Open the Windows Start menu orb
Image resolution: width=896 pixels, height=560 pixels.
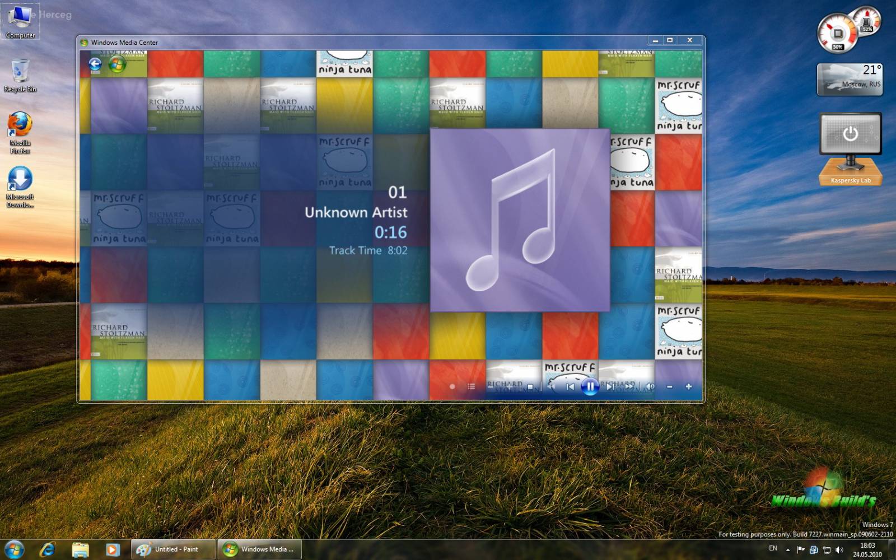pos(14,549)
